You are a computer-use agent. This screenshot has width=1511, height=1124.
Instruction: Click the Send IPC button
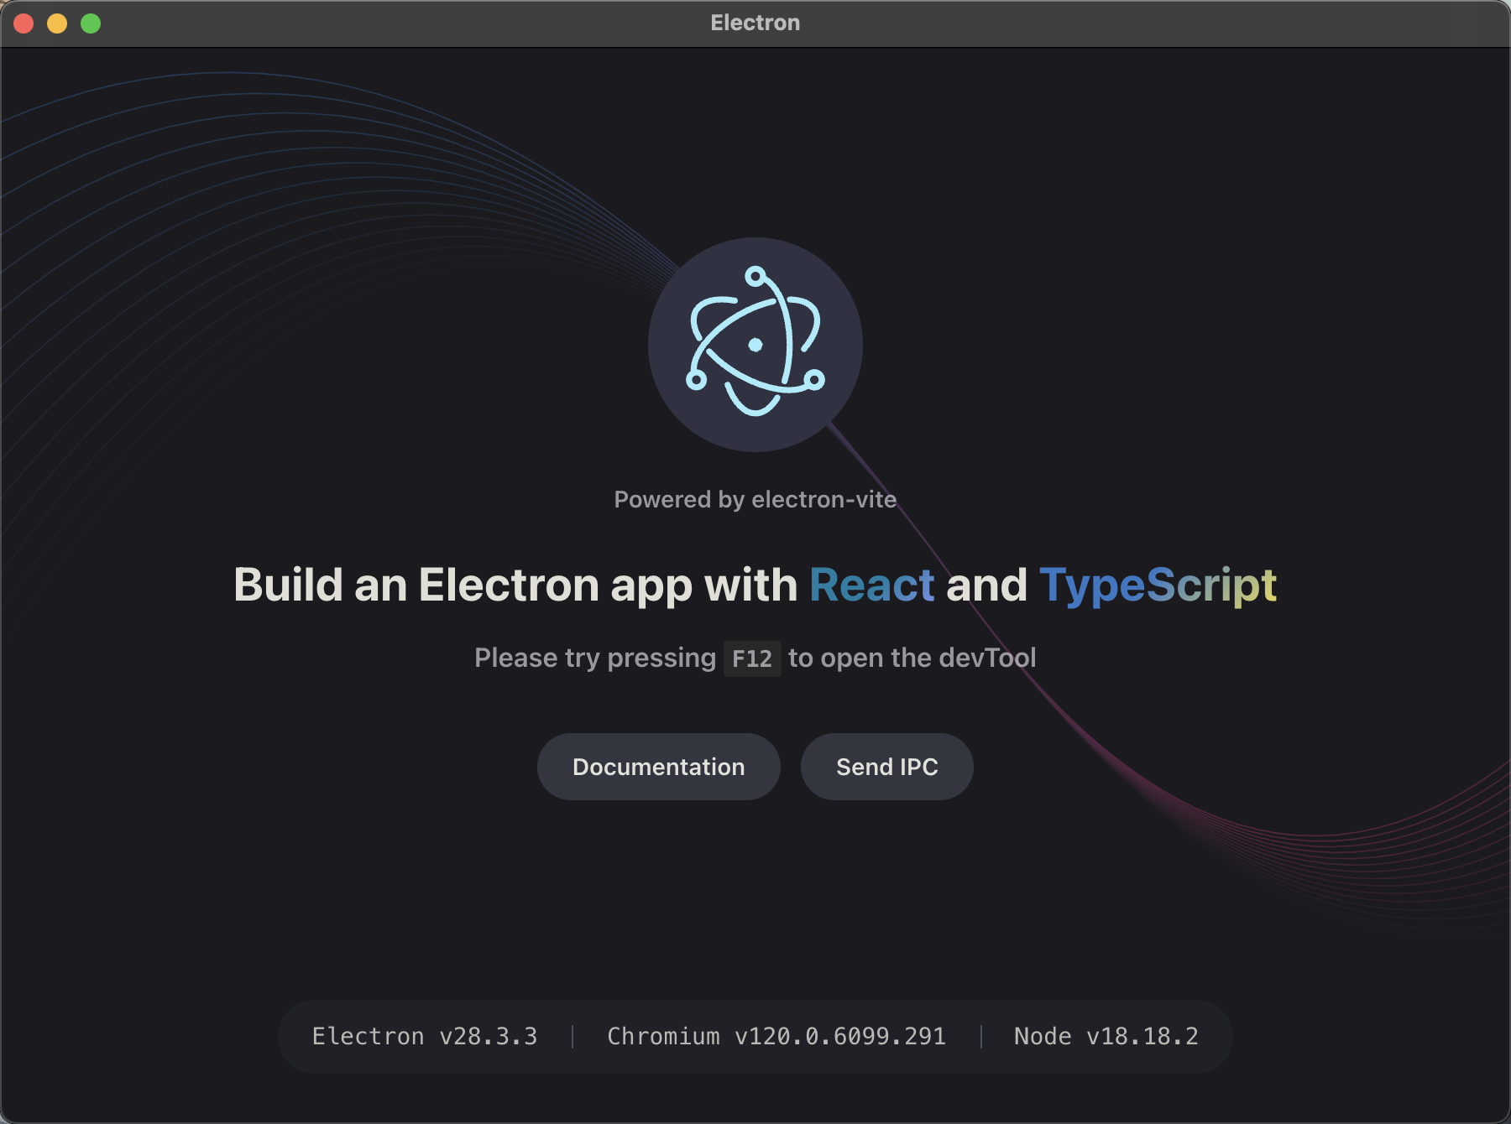[x=887, y=767]
